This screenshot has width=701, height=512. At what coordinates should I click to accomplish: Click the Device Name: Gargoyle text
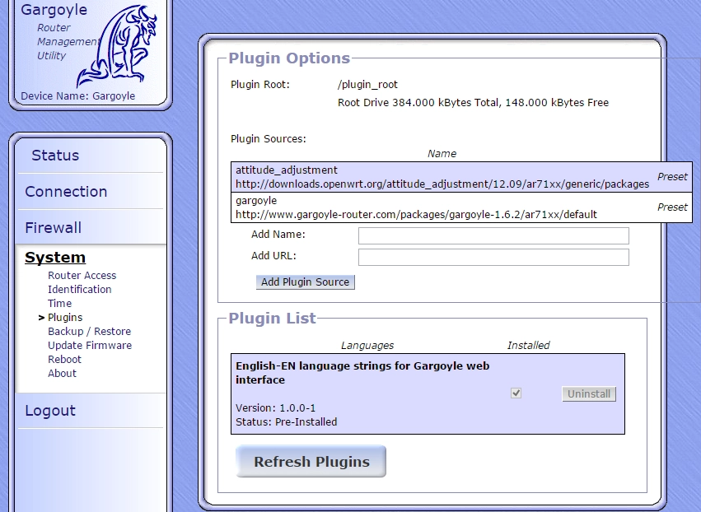pos(77,96)
